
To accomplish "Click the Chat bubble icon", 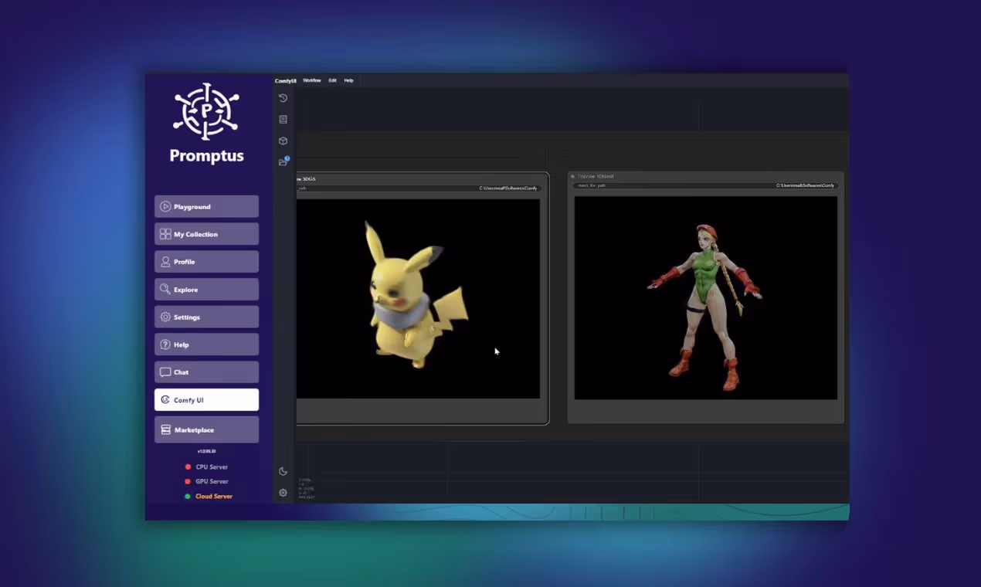I will 165,372.
